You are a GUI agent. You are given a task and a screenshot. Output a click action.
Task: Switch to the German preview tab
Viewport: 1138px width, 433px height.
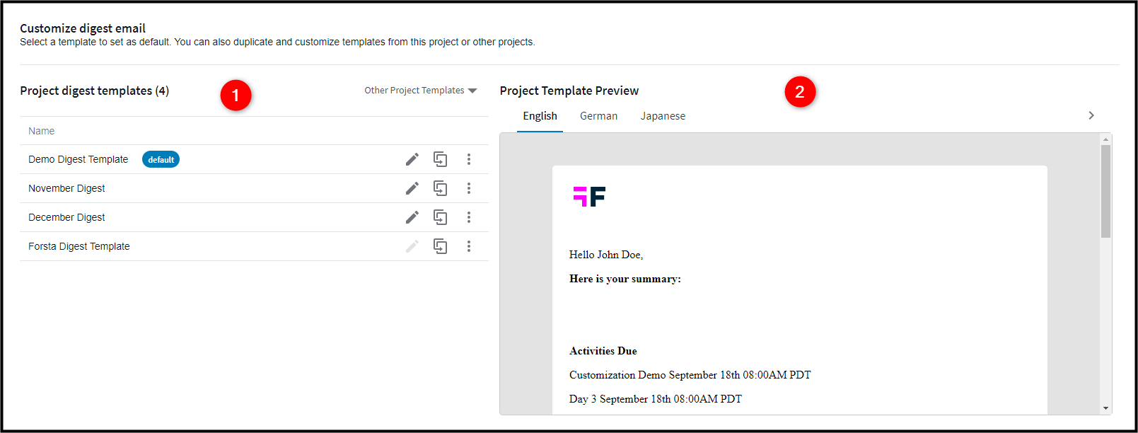pos(598,116)
